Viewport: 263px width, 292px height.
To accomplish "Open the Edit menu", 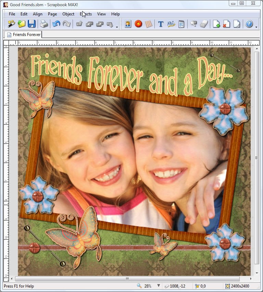I will (x=24, y=14).
